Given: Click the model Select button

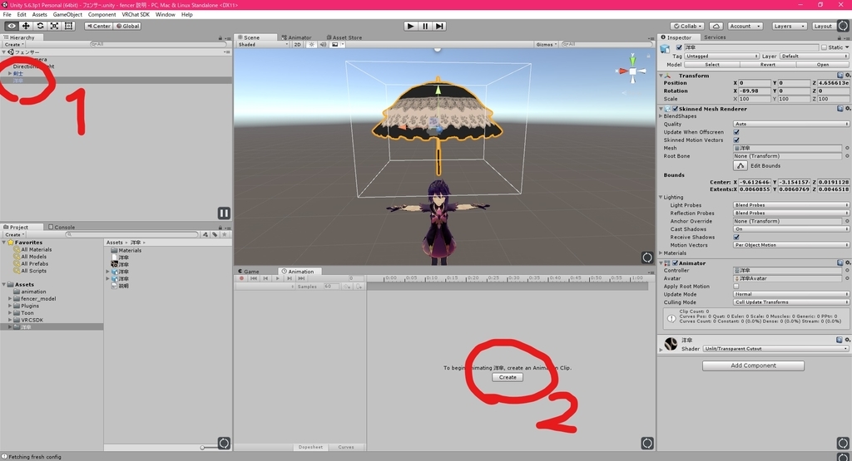Looking at the screenshot, I should [712, 65].
